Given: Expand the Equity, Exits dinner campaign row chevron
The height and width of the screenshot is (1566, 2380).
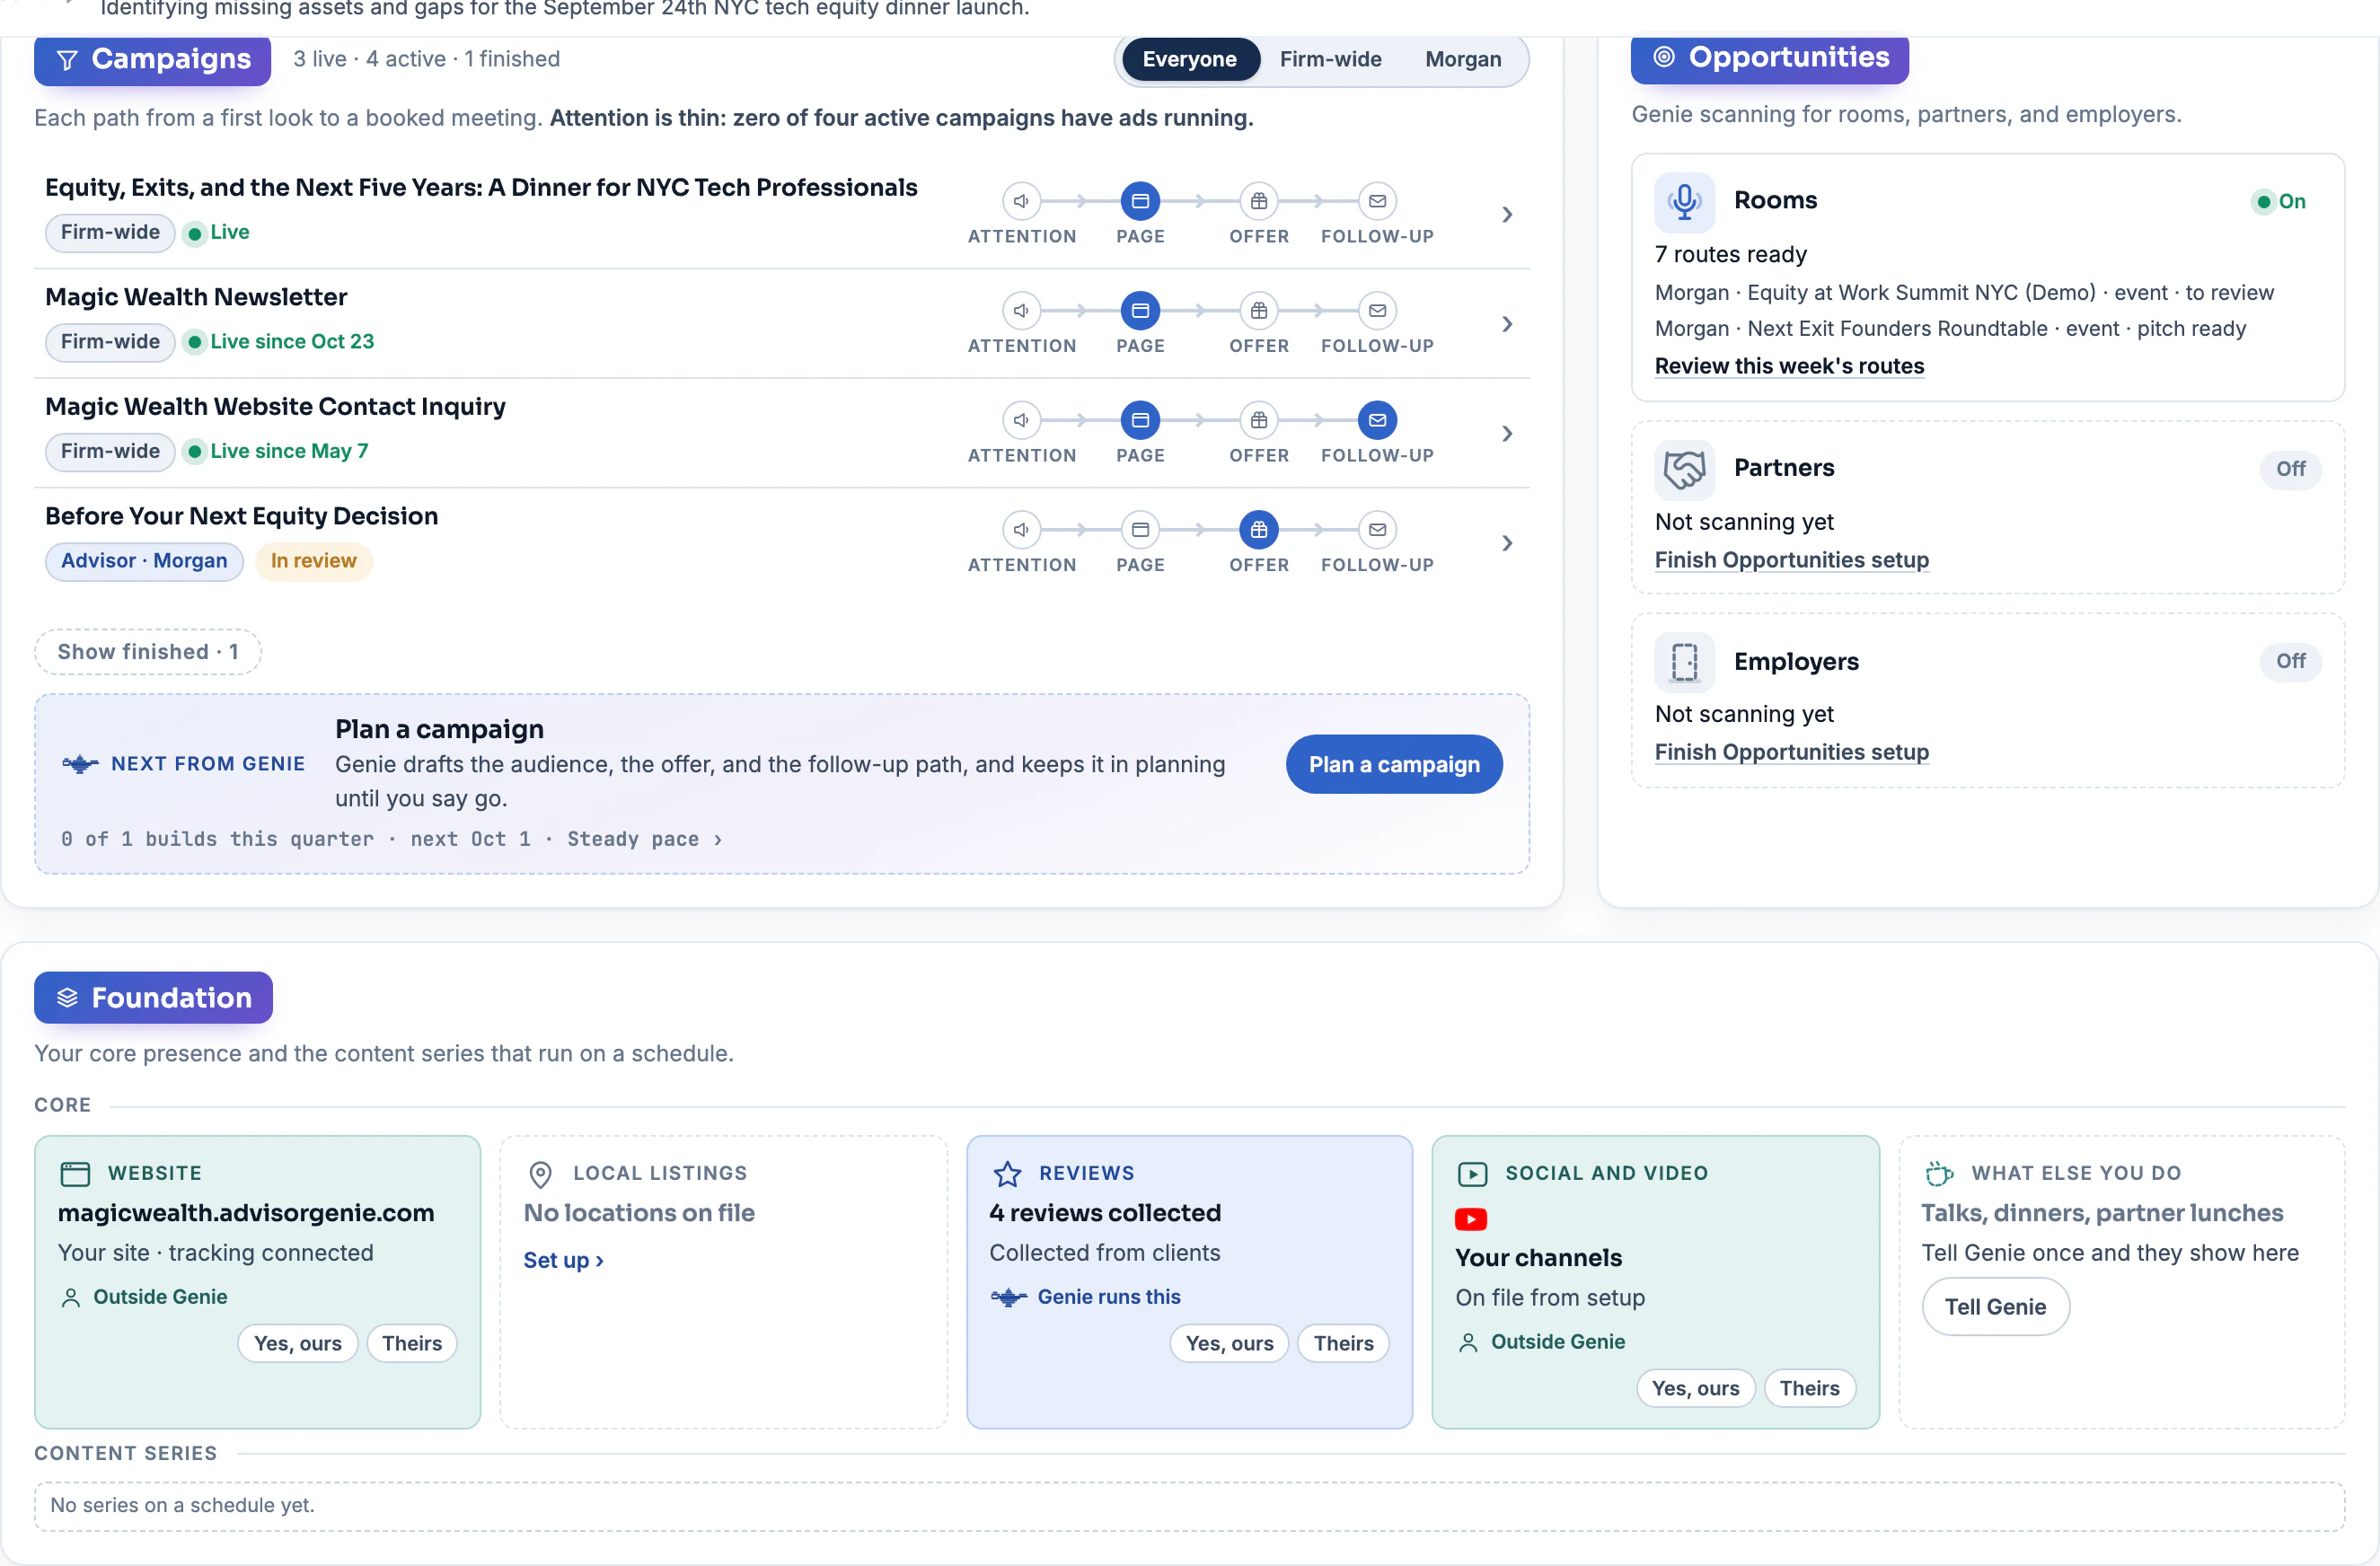Looking at the screenshot, I should tap(1507, 215).
